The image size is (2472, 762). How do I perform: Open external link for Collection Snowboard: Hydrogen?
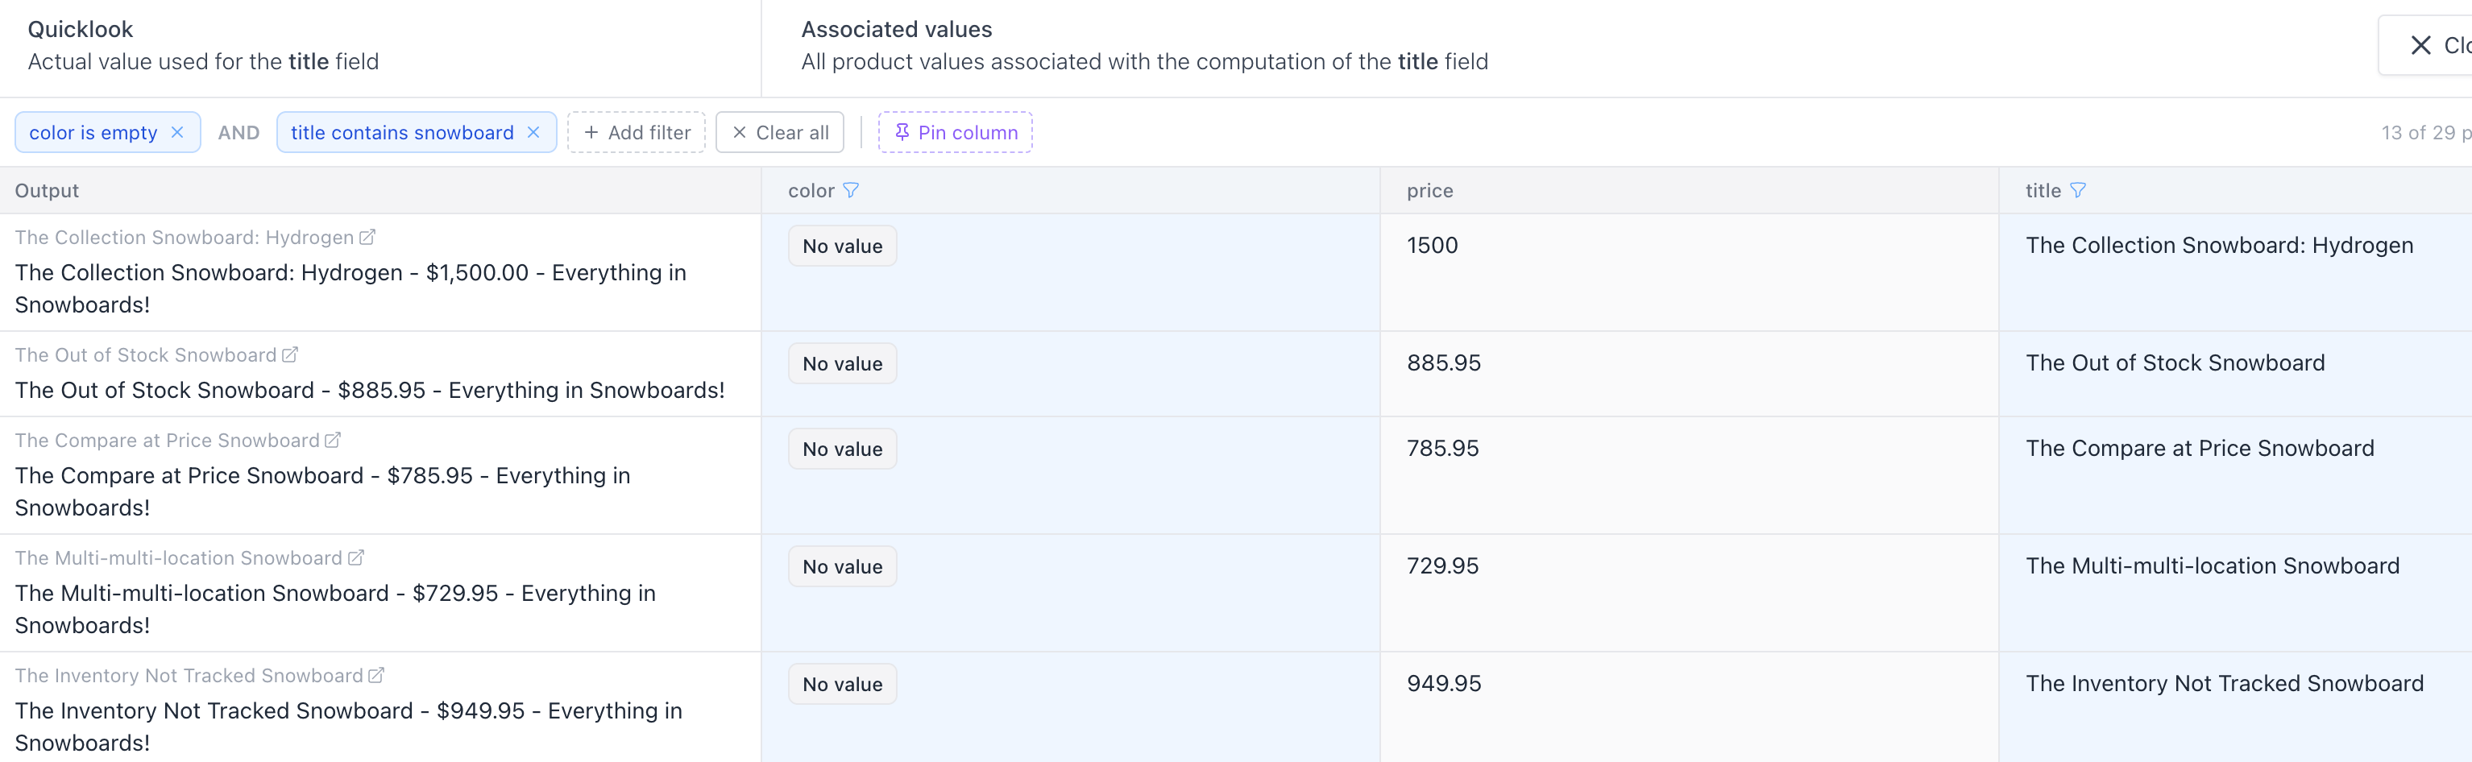[x=367, y=236]
